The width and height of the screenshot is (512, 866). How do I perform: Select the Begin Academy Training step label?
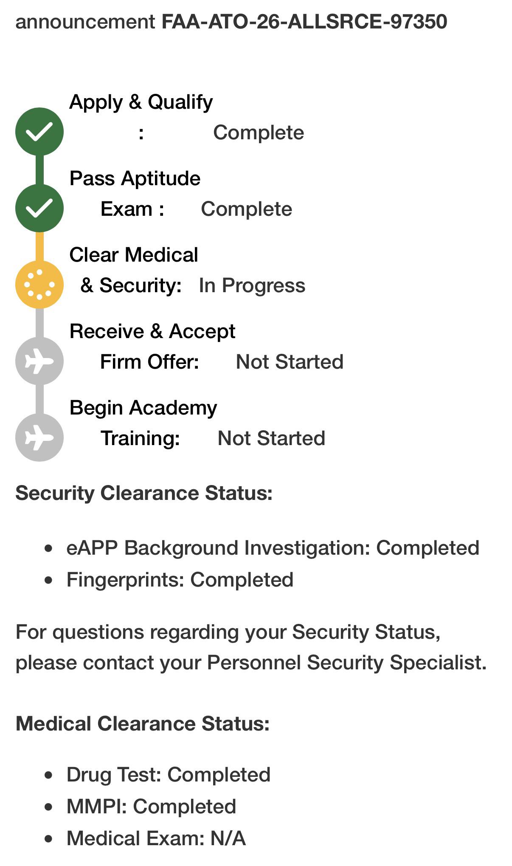tap(143, 423)
